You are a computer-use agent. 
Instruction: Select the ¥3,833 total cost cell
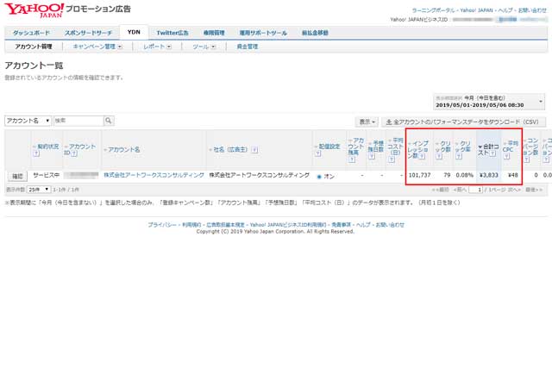click(489, 175)
